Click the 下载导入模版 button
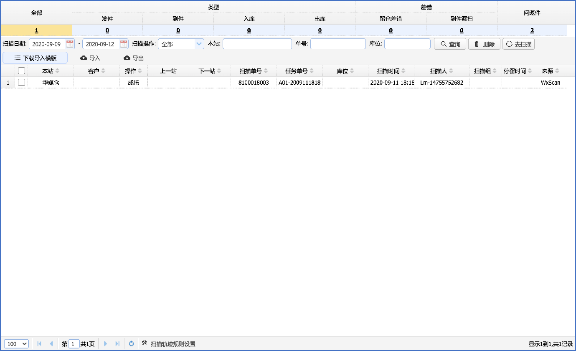This screenshot has width=576, height=351. click(x=35, y=58)
